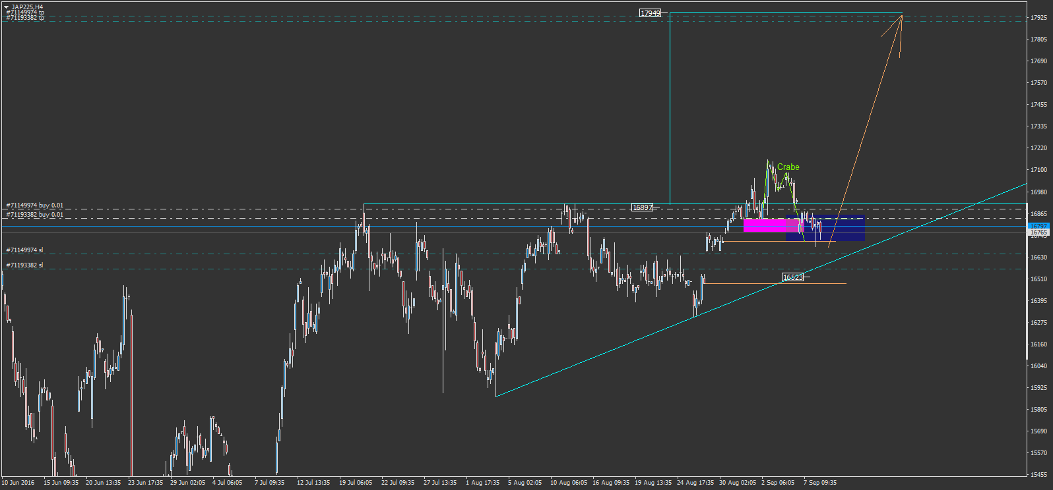The height and width of the screenshot is (490, 1053).
Task: Click the 19 Jul 06:05 time label
Action: [356, 483]
